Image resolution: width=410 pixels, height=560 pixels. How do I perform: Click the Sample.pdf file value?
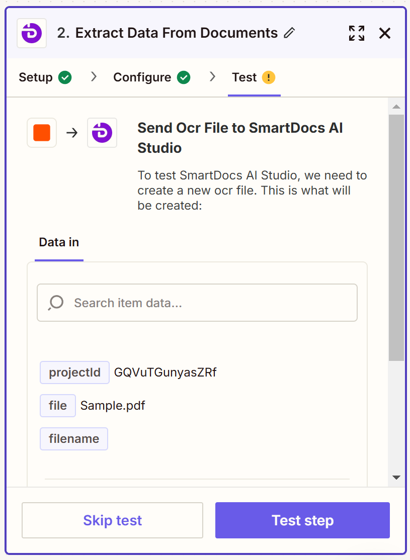(x=113, y=406)
